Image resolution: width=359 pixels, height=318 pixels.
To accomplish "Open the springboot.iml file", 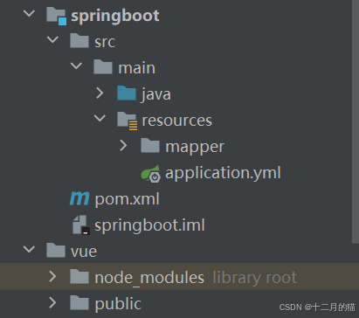I will coord(149,225).
